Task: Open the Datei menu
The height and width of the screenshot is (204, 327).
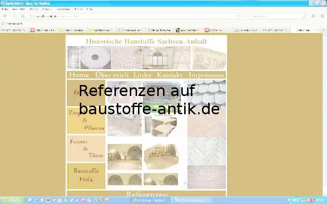Action: click(x=5, y=9)
